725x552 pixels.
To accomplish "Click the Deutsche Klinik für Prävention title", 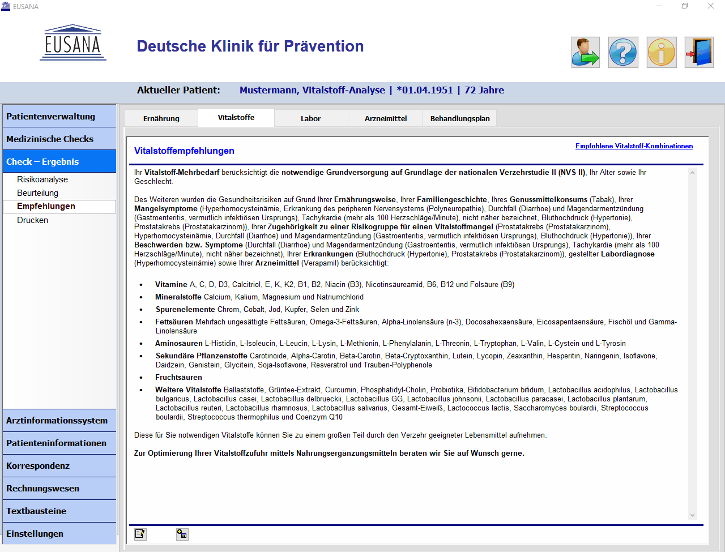I will 250,46.
